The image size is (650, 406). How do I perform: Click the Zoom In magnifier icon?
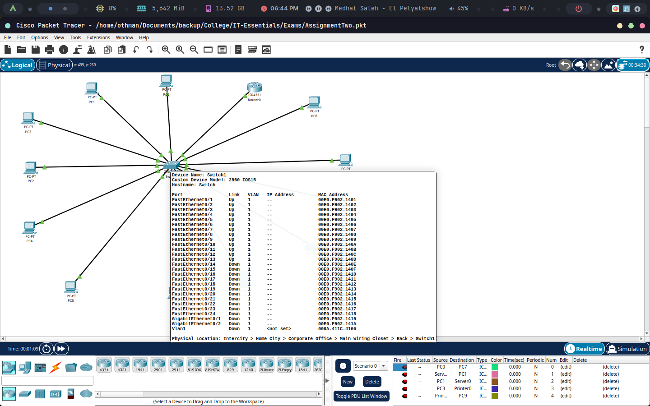pyautogui.click(x=166, y=50)
